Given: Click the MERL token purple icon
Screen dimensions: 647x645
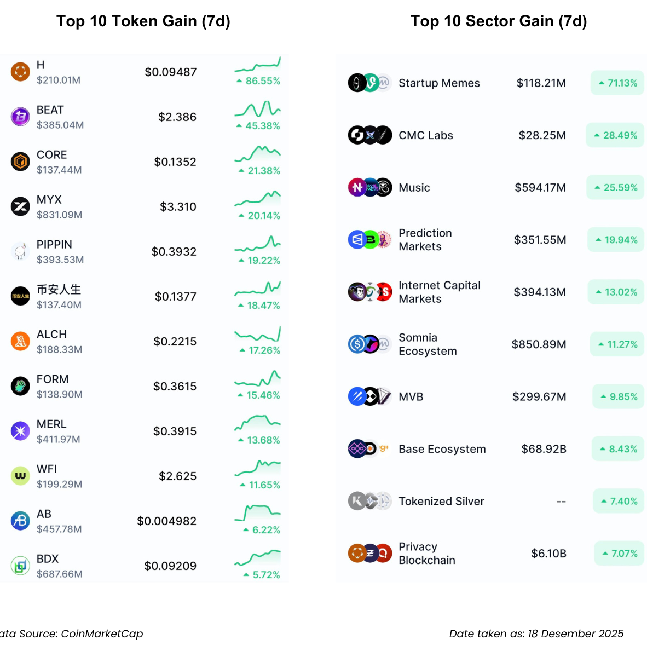Looking at the screenshot, I should pyautogui.click(x=20, y=431).
